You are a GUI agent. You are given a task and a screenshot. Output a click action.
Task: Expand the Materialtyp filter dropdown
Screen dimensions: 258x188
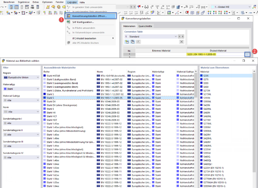click(x=21, y=89)
